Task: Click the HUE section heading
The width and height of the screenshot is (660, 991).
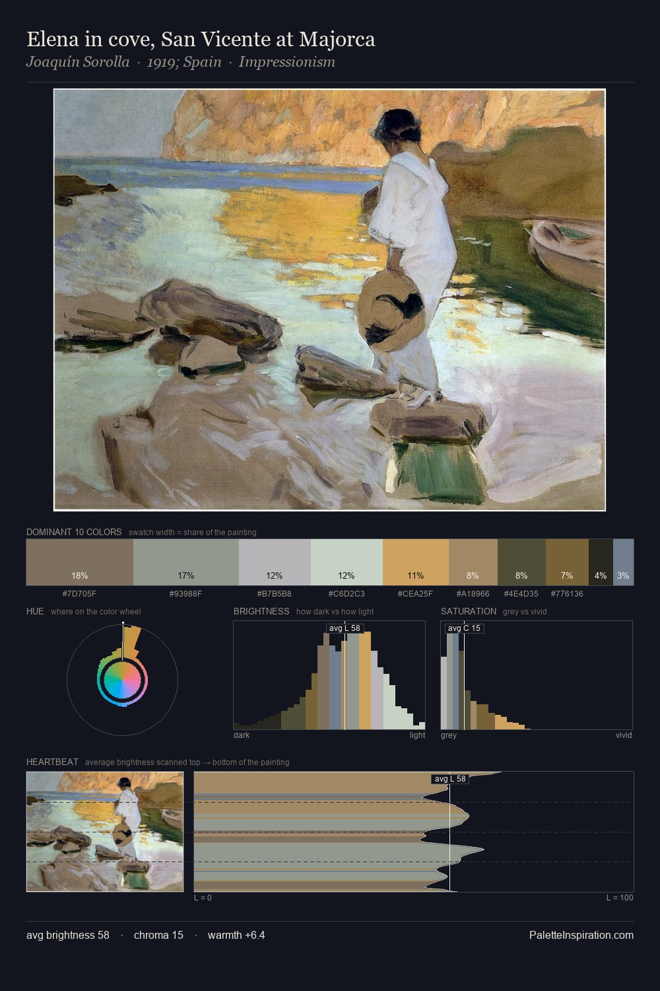Action: pos(35,611)
